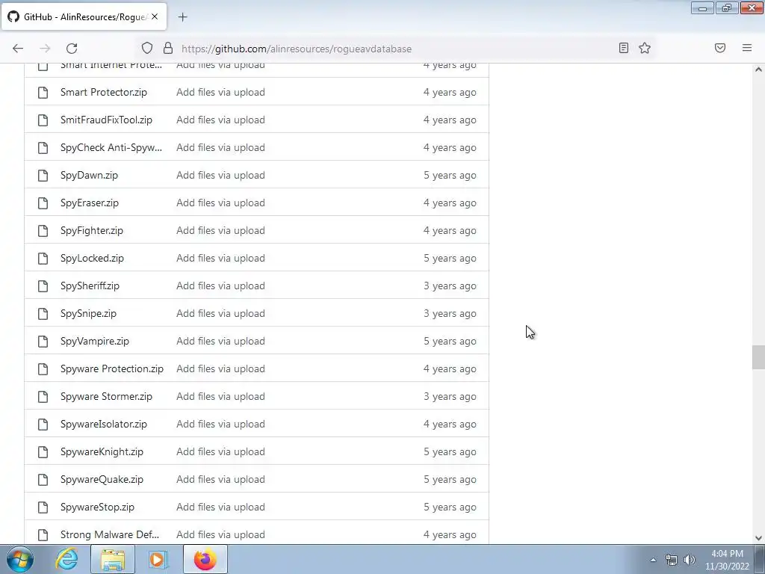Click file icon beside SpyDawn.zip
This screenshot has height=574, width=765.
(x=43, y=175)
